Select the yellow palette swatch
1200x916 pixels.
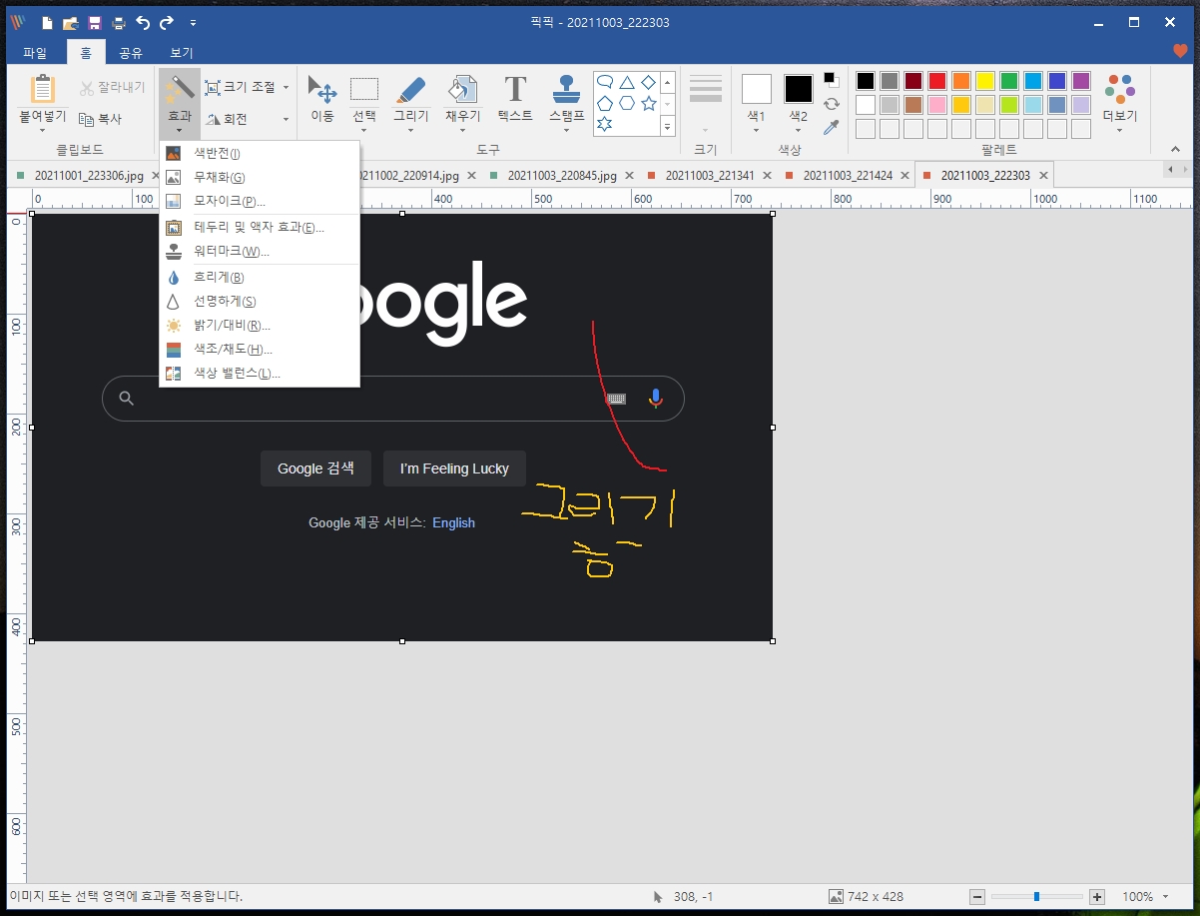[x=984, y=81]
